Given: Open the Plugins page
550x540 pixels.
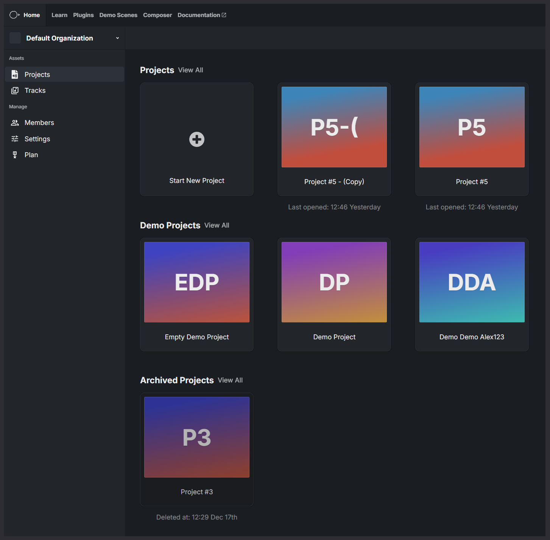Looking at the screenshot, I should click(83, 15).
